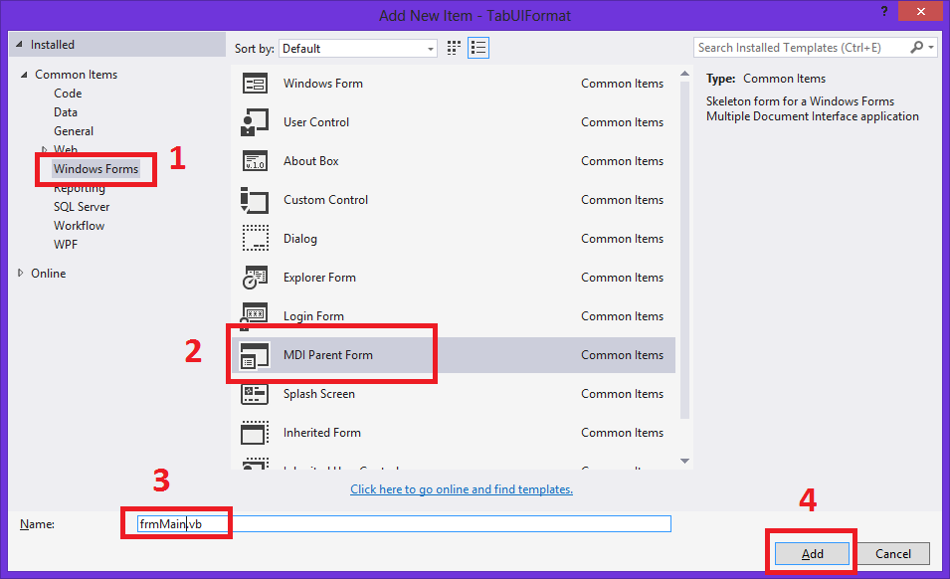Screen dimensions: 950x579
Task: Select the Explorer Form template icon
Action: tap(255, 278)
